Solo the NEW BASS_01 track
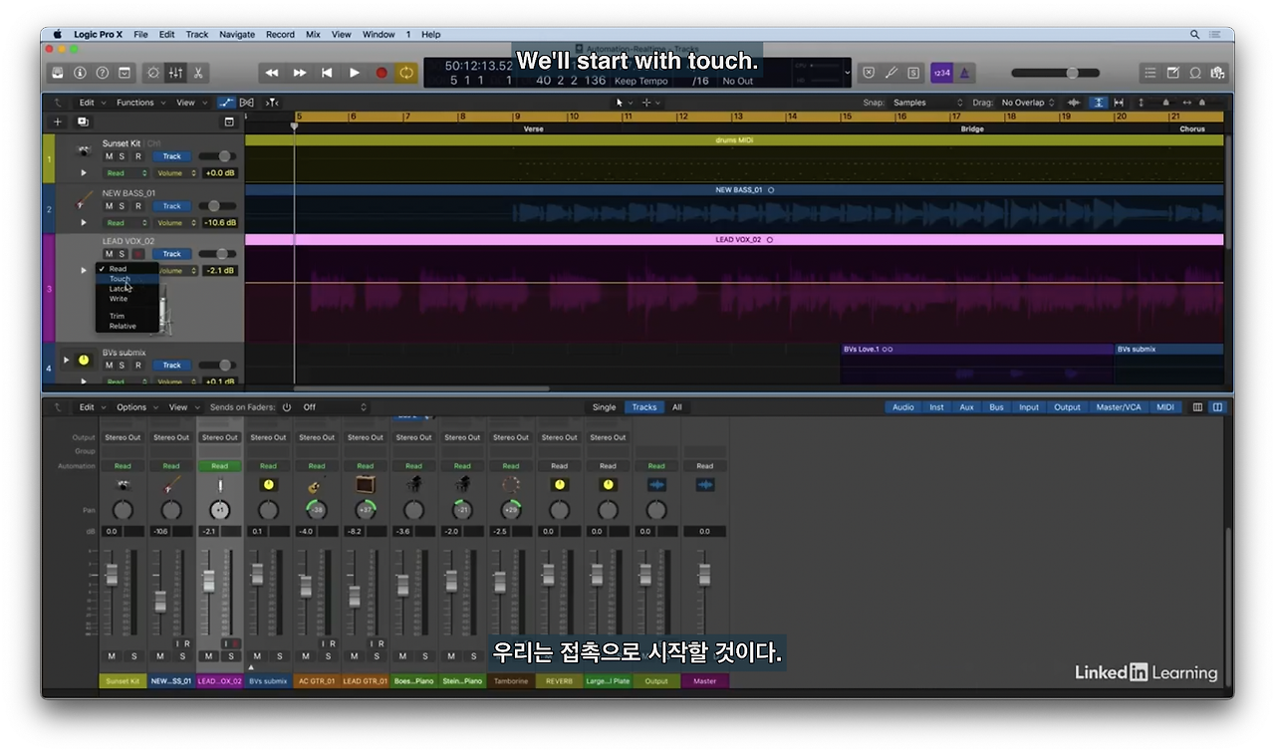 tap(123, 206)
